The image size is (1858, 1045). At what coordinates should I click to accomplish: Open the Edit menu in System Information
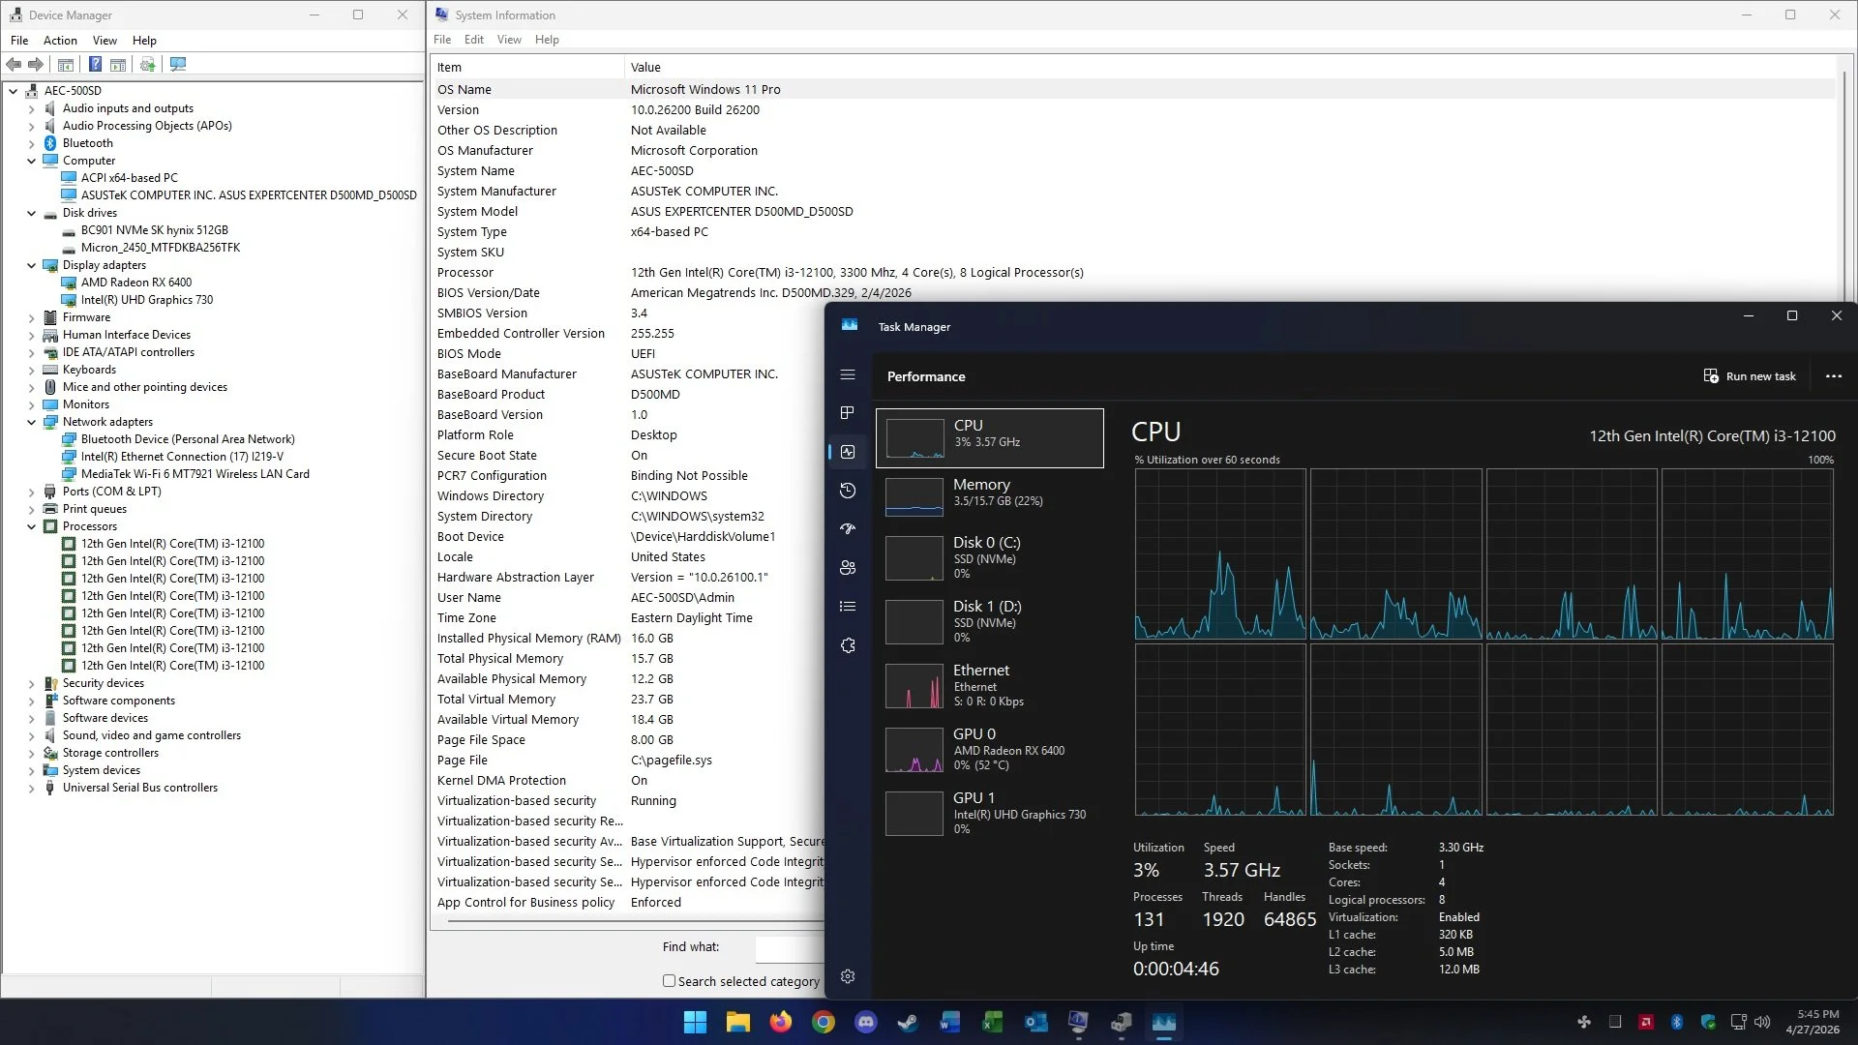[474, 40]
